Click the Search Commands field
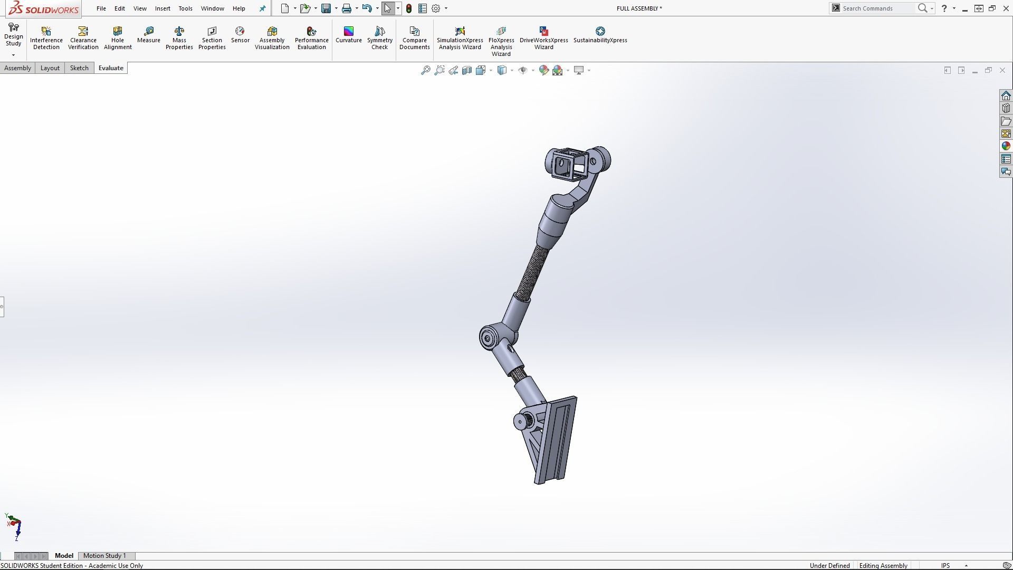1013x570 pixels. click(x=876, y=8)
